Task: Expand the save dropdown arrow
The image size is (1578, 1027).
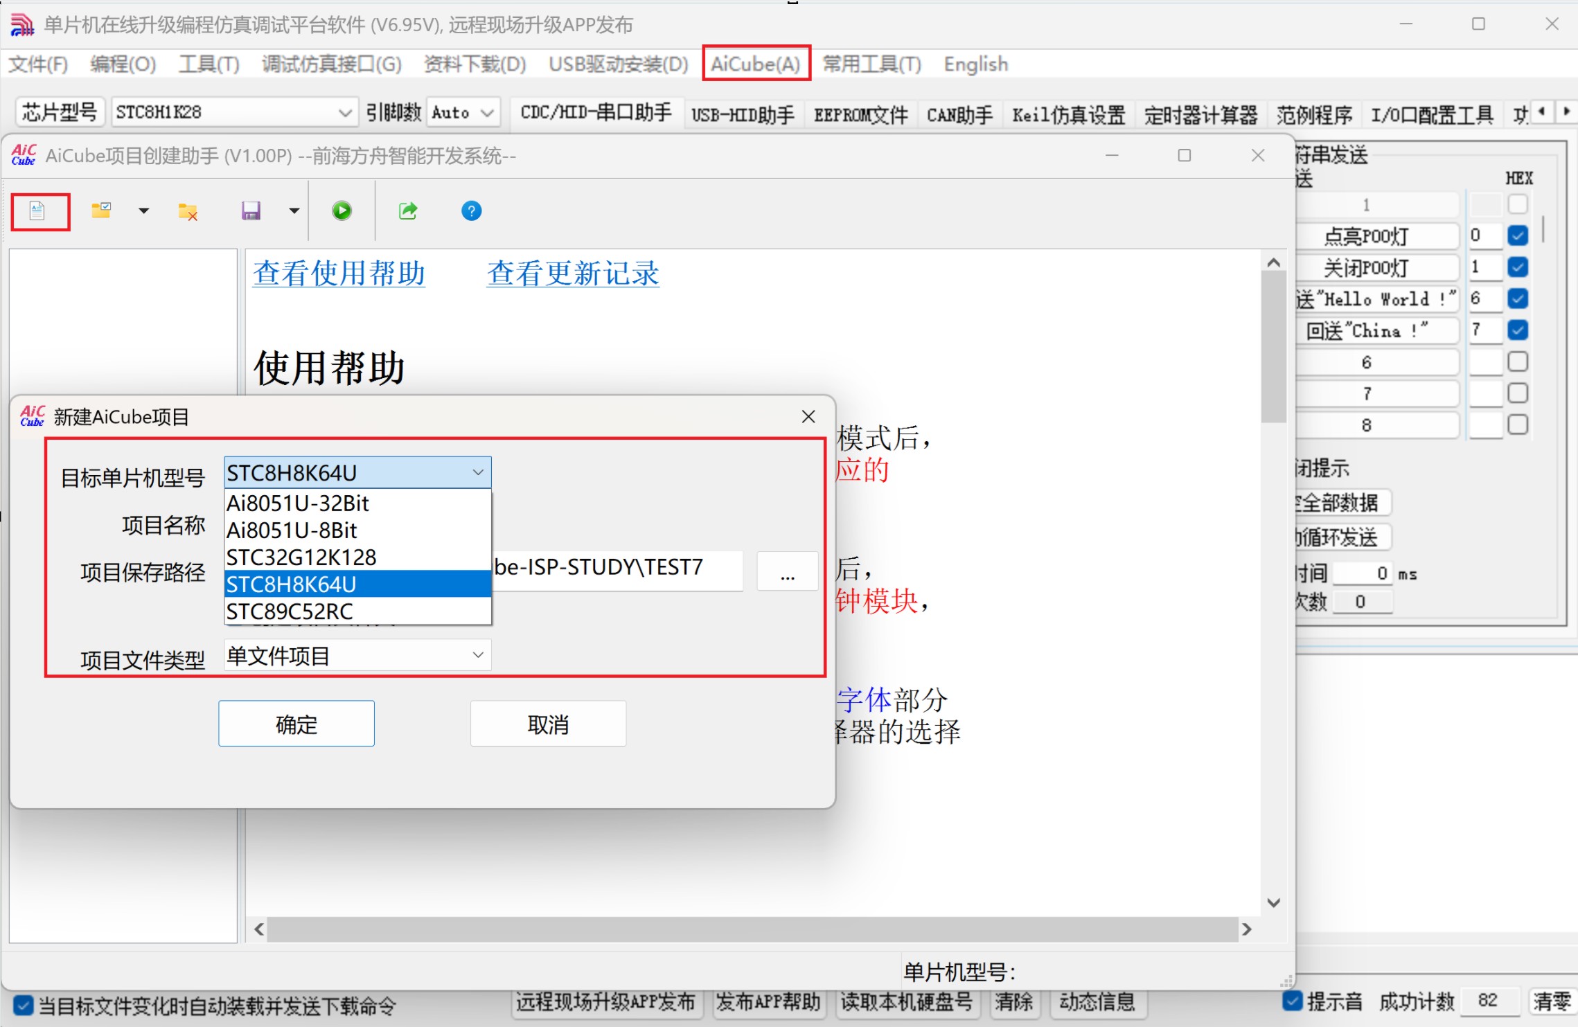Action: (294, 211)
